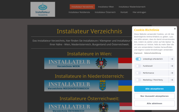The height and width of the screenshot is (112, 179).
Task: Open the Datenschutzerklärung link
Action: click(152, 53)
